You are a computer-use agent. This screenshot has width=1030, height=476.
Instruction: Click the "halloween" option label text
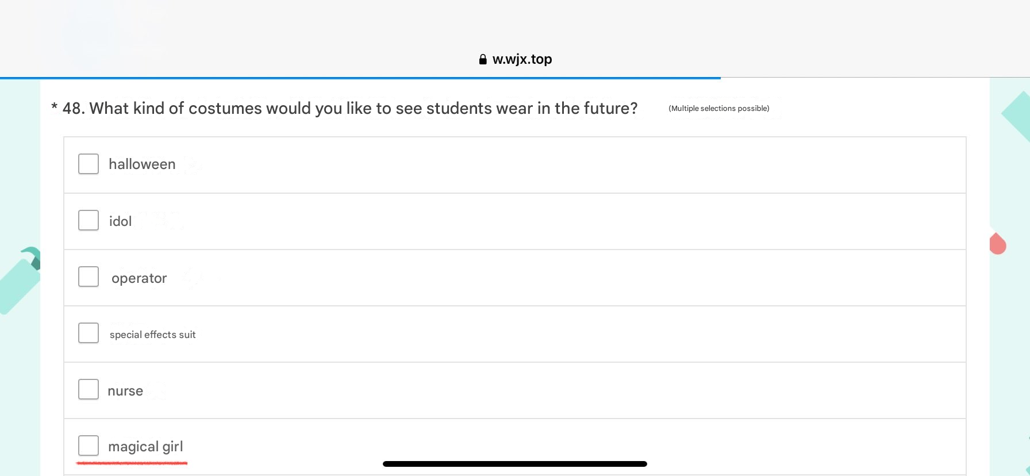pyautogui.click(x=142, y=164)
